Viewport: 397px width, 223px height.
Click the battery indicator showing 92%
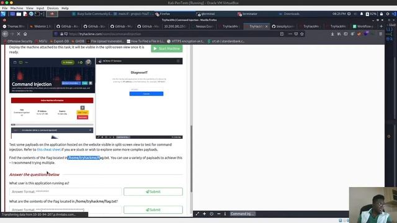[x=371, y=14]
